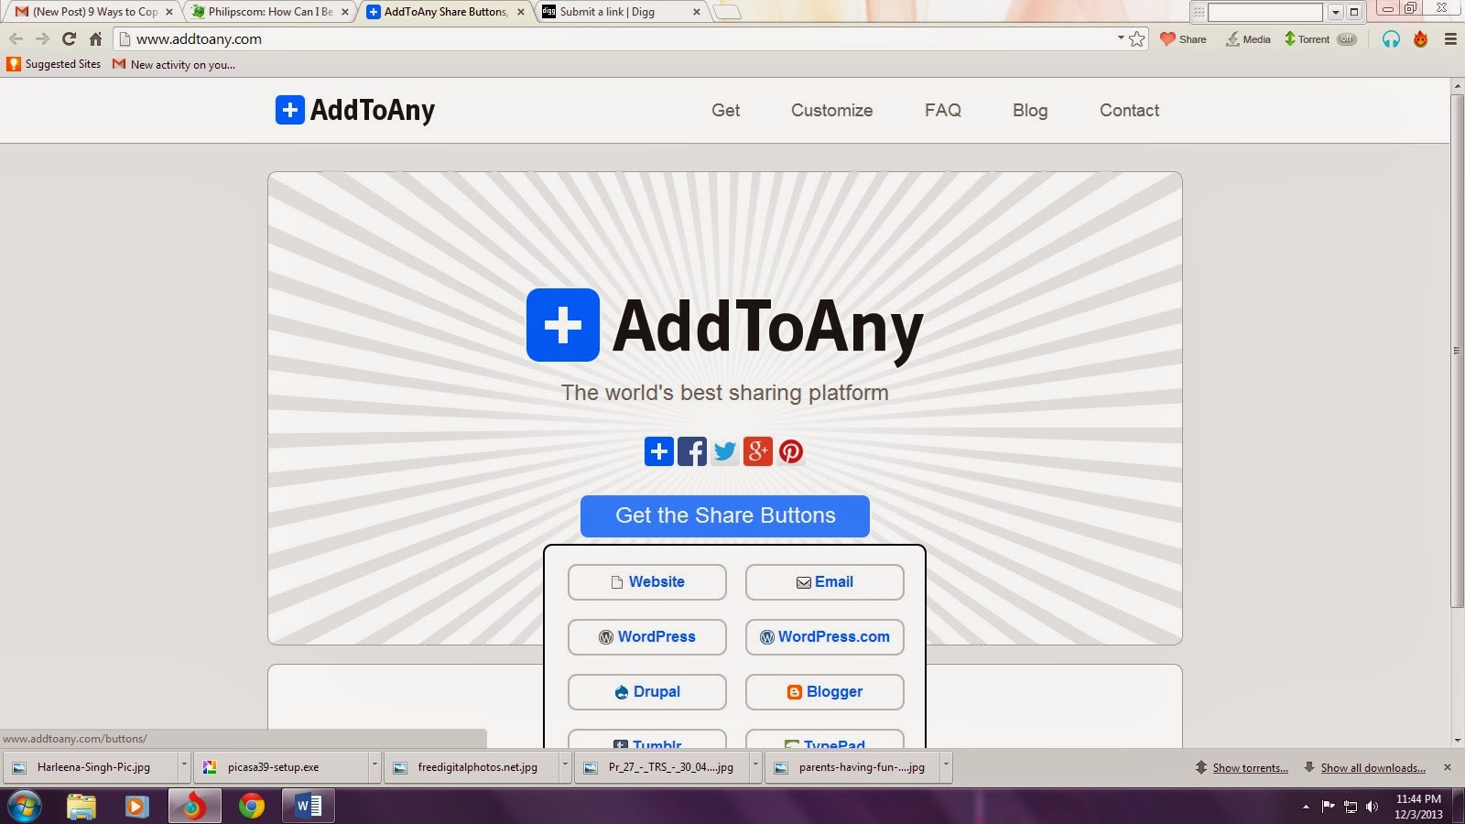Viewport: 1465px width, 824px height.
Task: Choose the WordPress.com option
Action: (x=825, y=637)
